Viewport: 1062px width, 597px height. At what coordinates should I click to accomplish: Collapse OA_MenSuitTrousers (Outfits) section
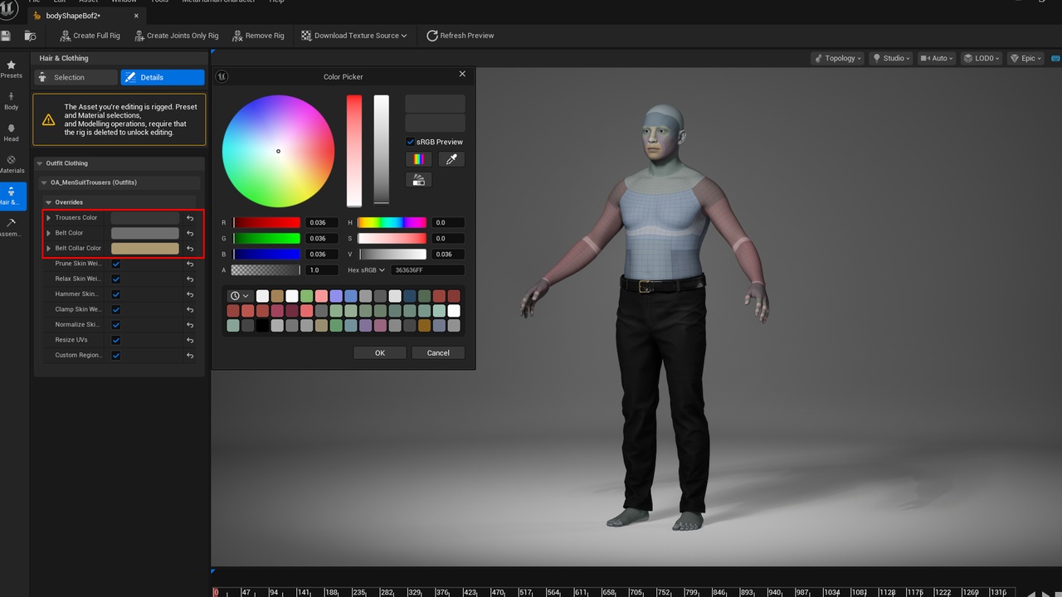pyautogui.click(x=44, y=182)
